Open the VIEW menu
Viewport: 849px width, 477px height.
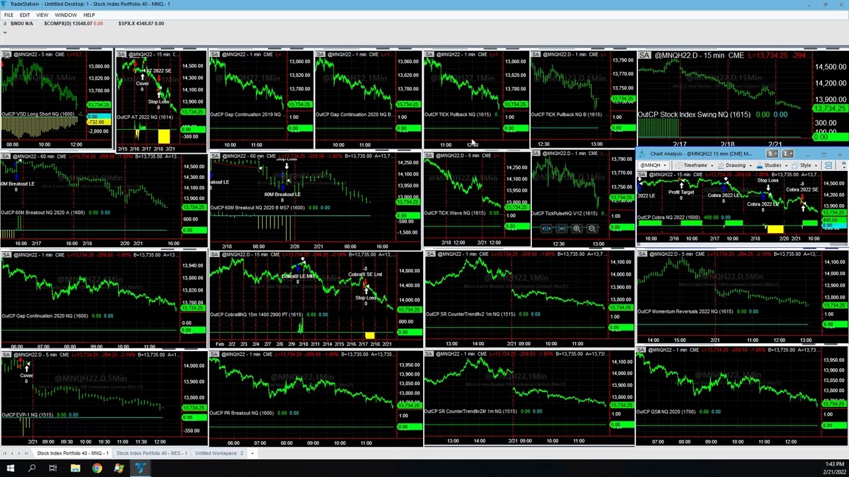click(42, 15)
